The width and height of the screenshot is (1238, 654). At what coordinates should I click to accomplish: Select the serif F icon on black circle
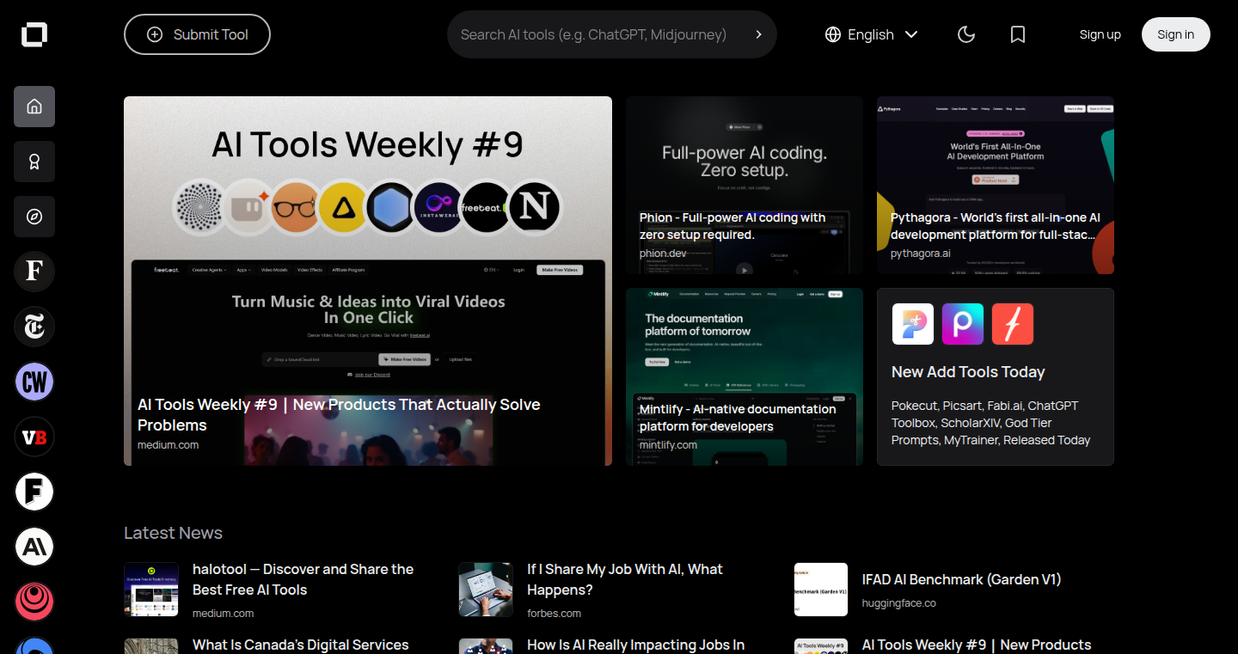(34, 272)
